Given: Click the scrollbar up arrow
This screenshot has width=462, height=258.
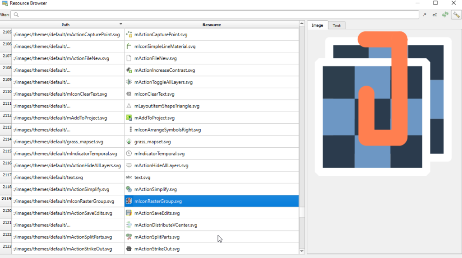Looking at the screenshot, I should point(302,23).
